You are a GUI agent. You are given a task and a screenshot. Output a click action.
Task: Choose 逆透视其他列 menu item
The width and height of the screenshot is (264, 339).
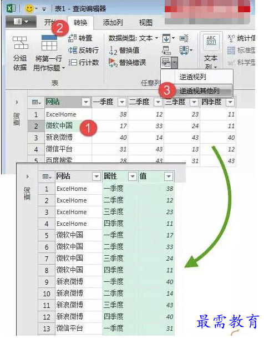[200, 91]
